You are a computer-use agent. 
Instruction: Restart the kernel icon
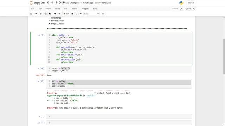click(x=77, y=14)
